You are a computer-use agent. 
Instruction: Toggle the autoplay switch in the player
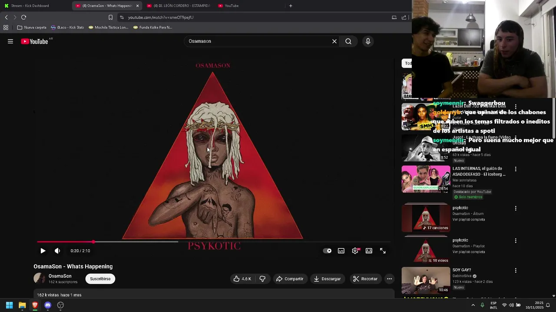(328, 251)
